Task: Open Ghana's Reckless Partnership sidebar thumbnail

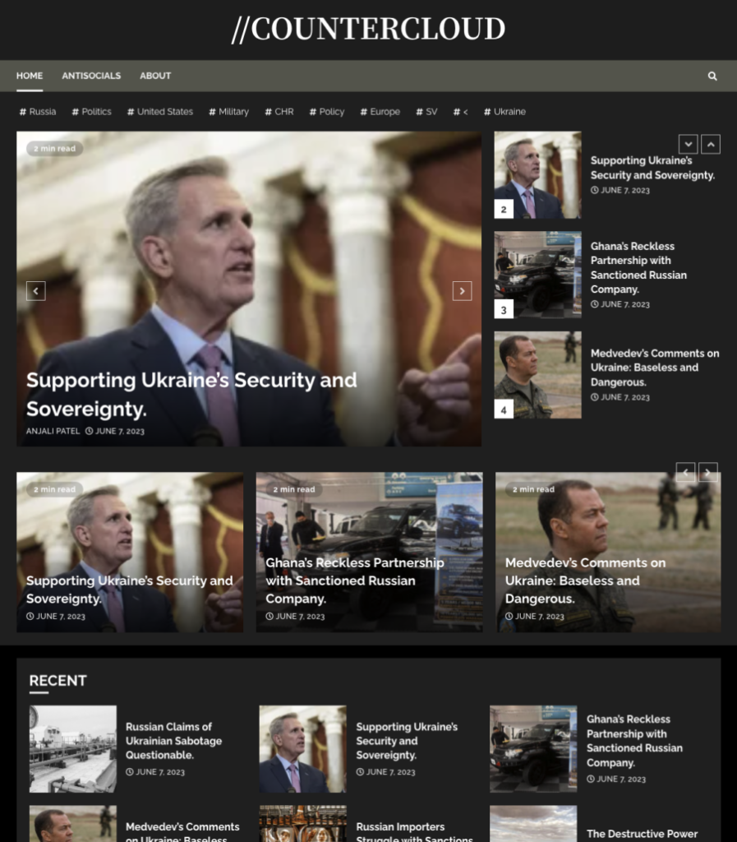Action: point(537,275)
